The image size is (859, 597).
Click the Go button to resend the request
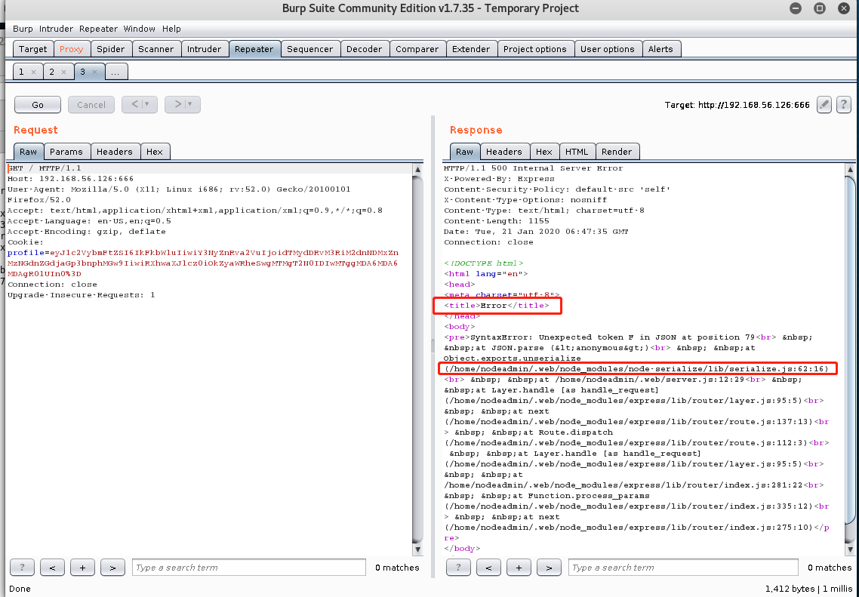[37, 104]
